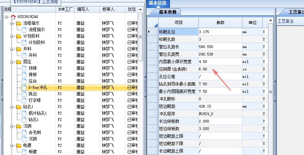
Task: Click the 层压 folder icon
Action: (19, 62)
